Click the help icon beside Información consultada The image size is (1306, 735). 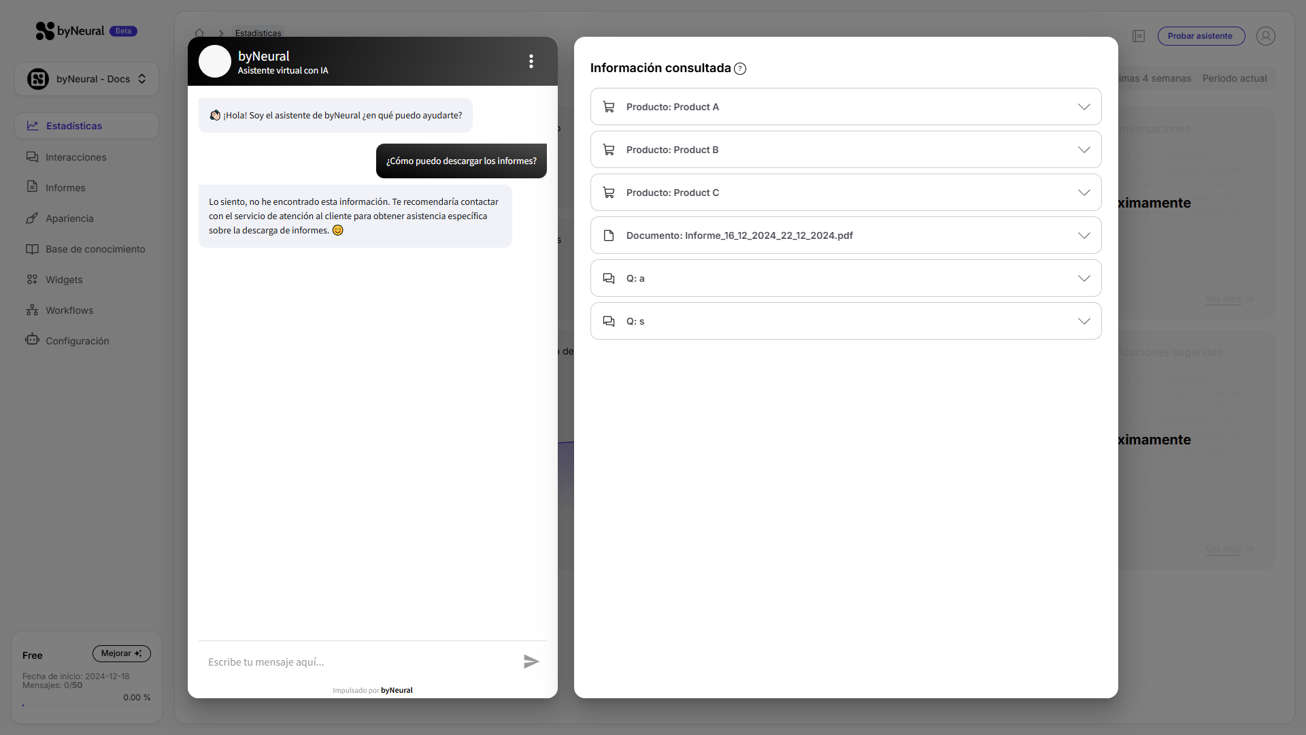point(740,69)
